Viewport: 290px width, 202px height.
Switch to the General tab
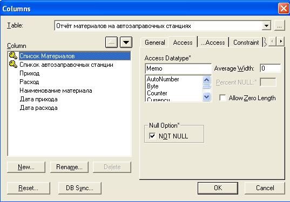coord(154,43)
